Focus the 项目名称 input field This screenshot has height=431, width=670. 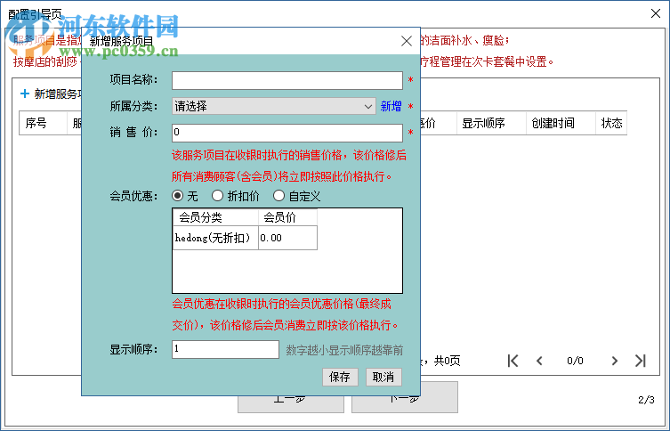click(x=287, y=80)
